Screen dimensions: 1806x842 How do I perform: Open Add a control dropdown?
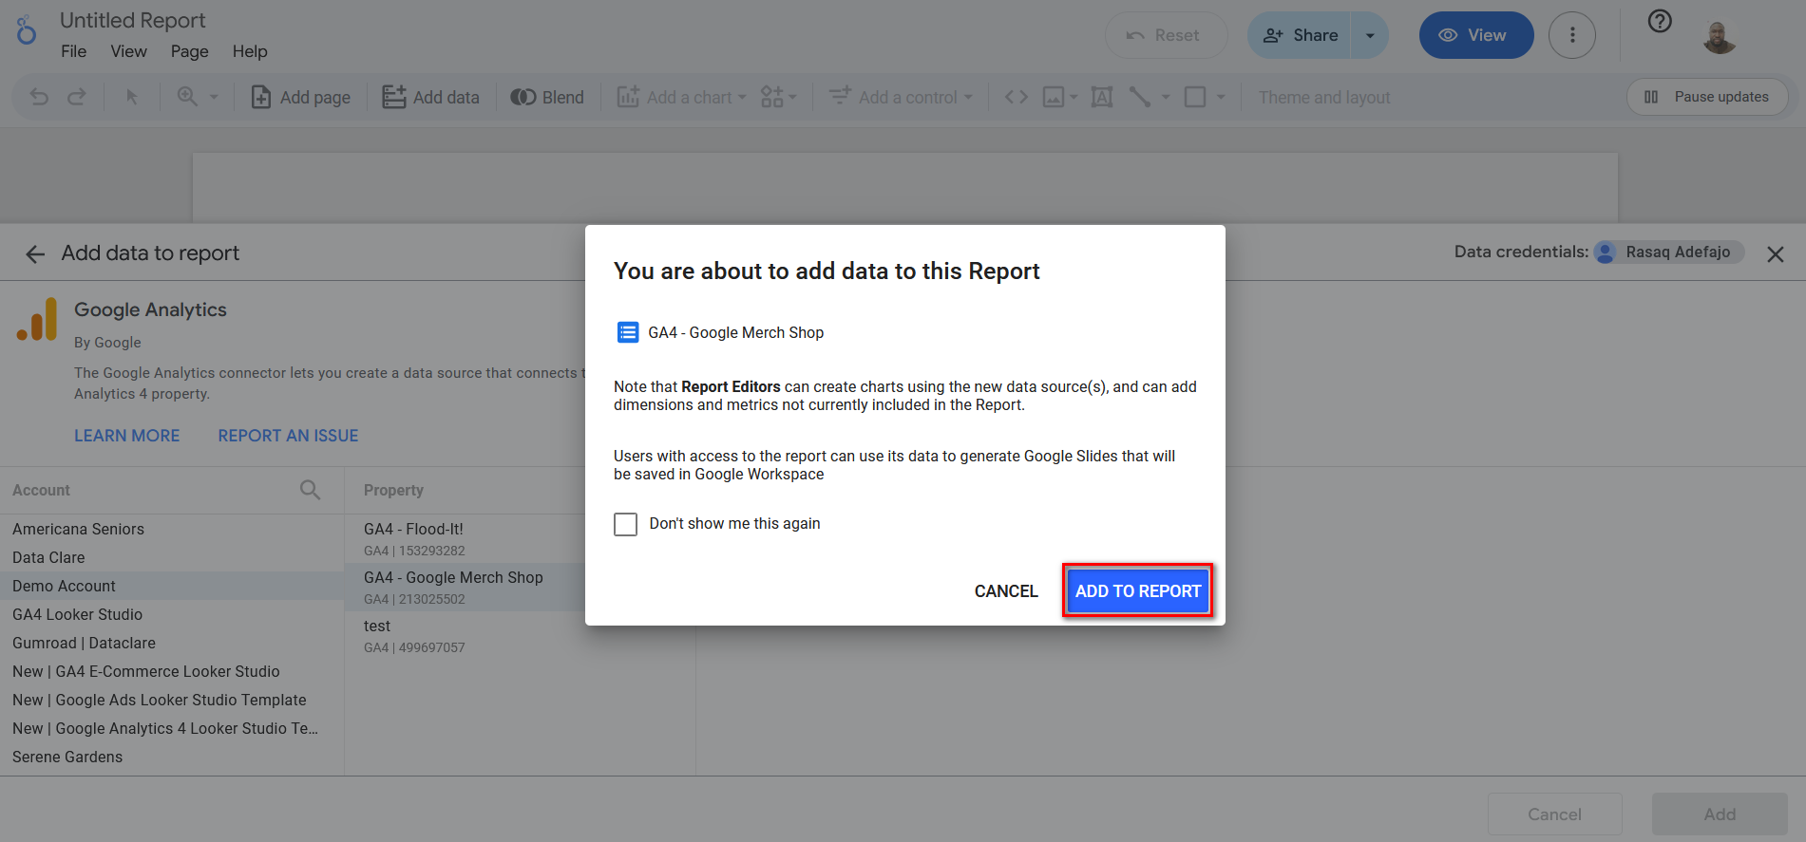click(x=902, y=97)
